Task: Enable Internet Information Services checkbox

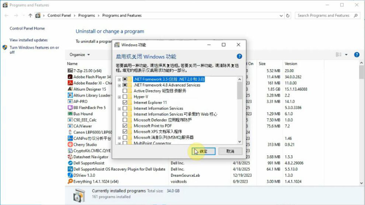Action: pos(125,108)
